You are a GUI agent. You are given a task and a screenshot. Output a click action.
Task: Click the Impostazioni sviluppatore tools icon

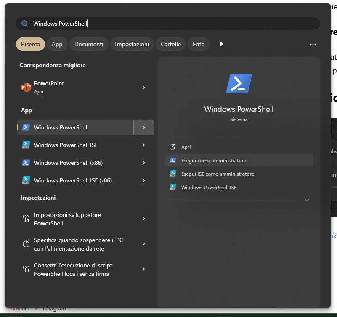[26, 219]
